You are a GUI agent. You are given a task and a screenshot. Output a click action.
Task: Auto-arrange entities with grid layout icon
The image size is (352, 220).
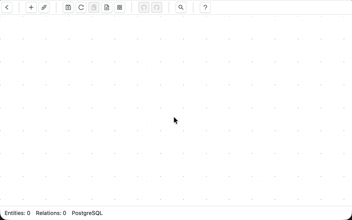tap(120, 7)
